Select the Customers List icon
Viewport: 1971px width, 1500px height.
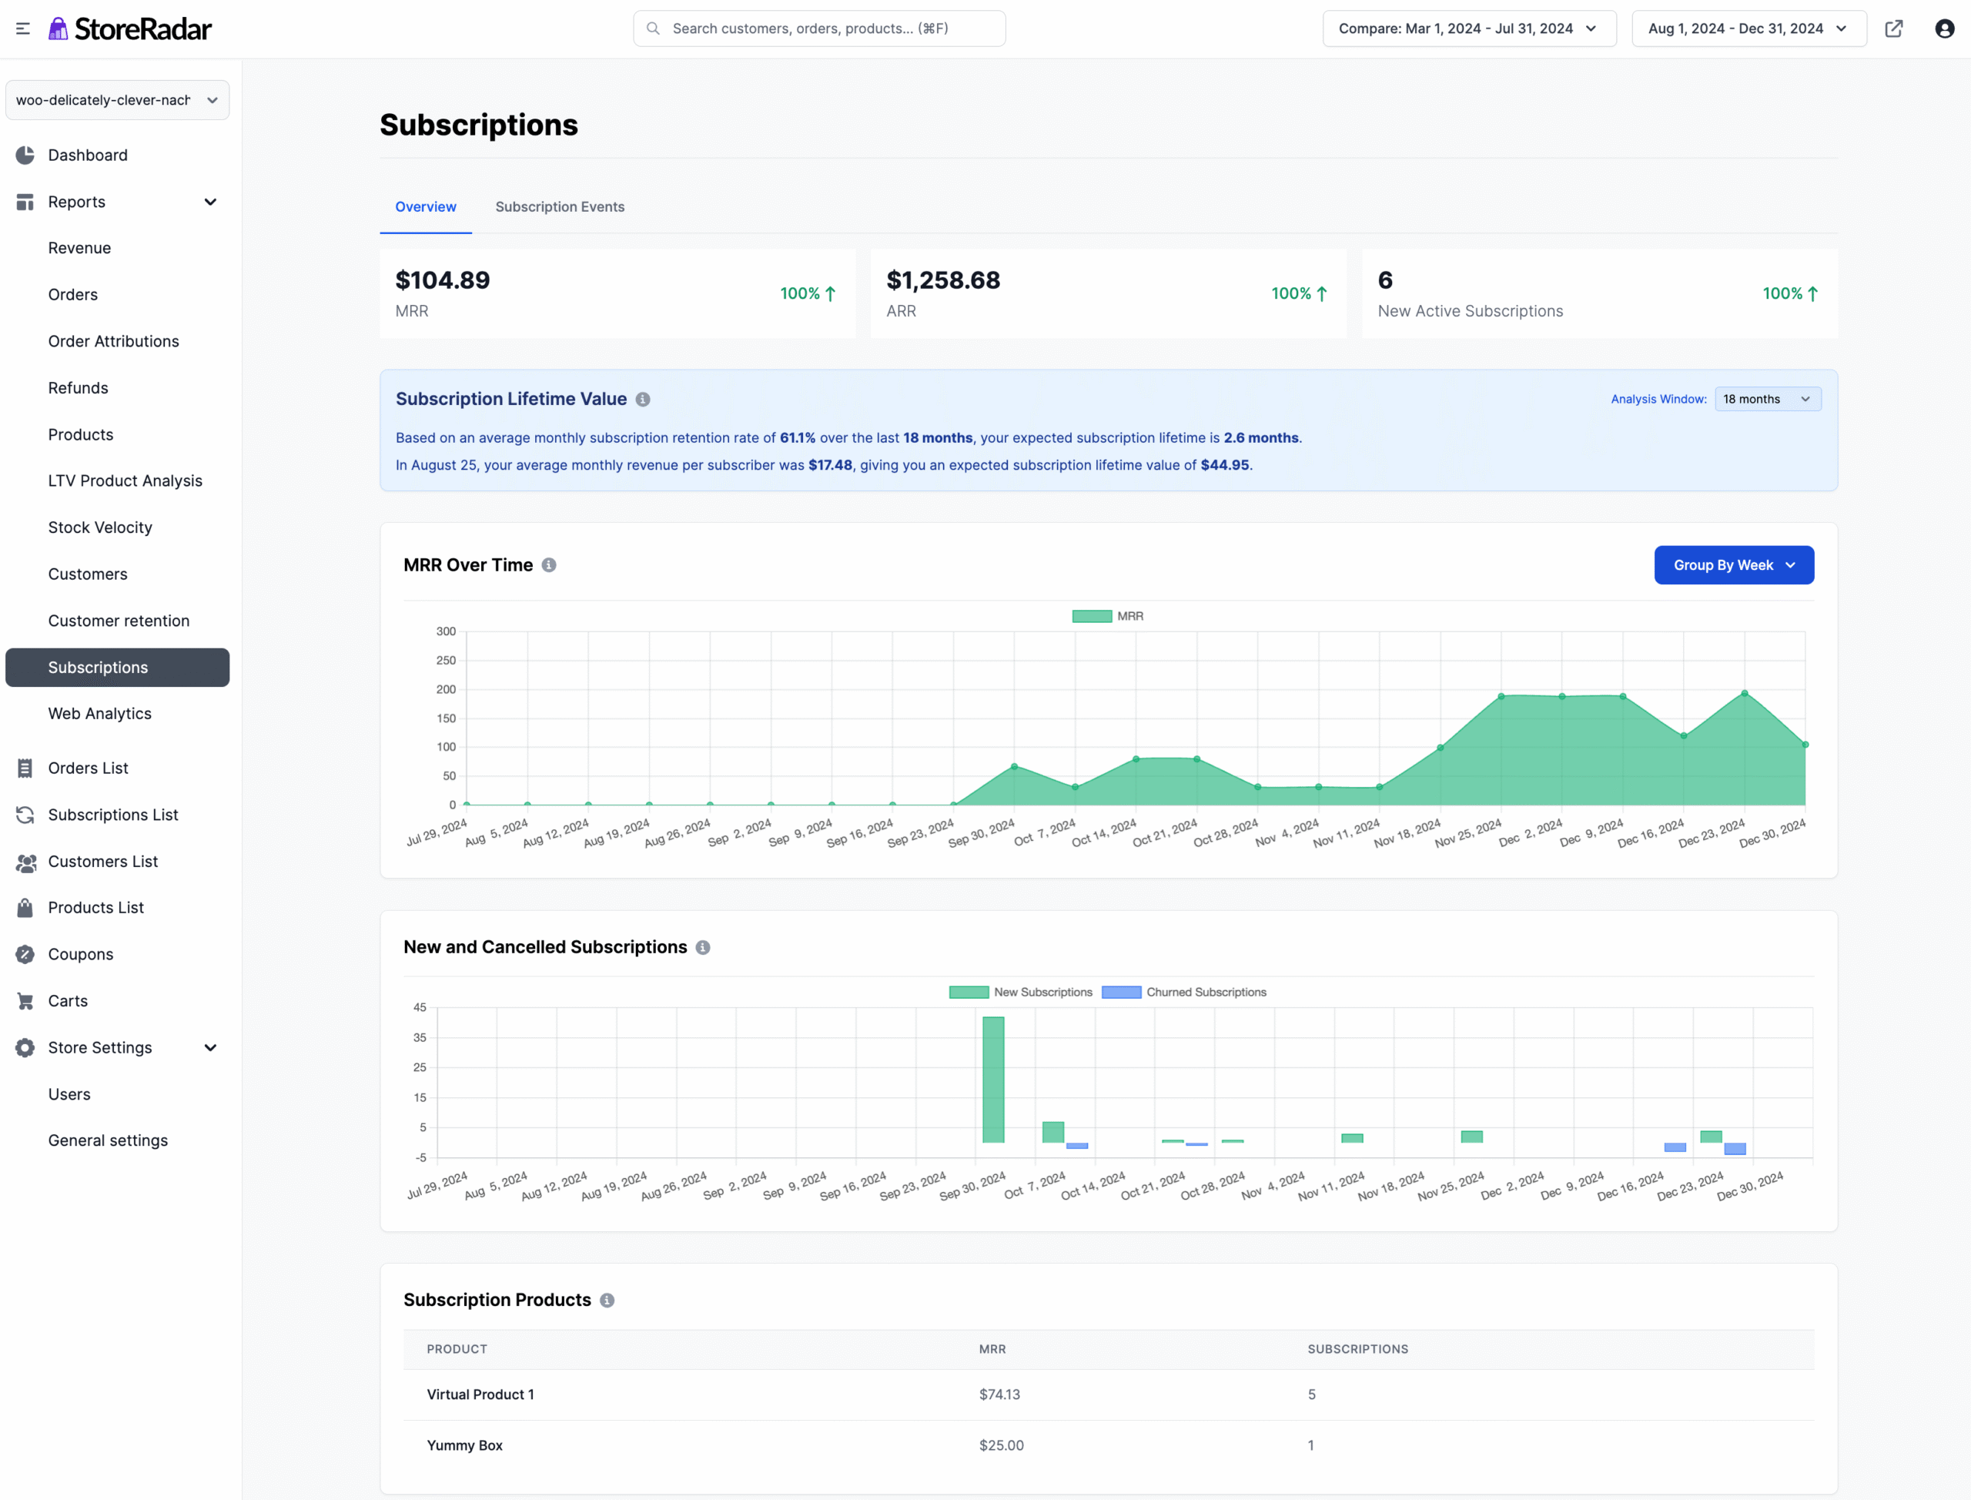click(x=26, y=862)
